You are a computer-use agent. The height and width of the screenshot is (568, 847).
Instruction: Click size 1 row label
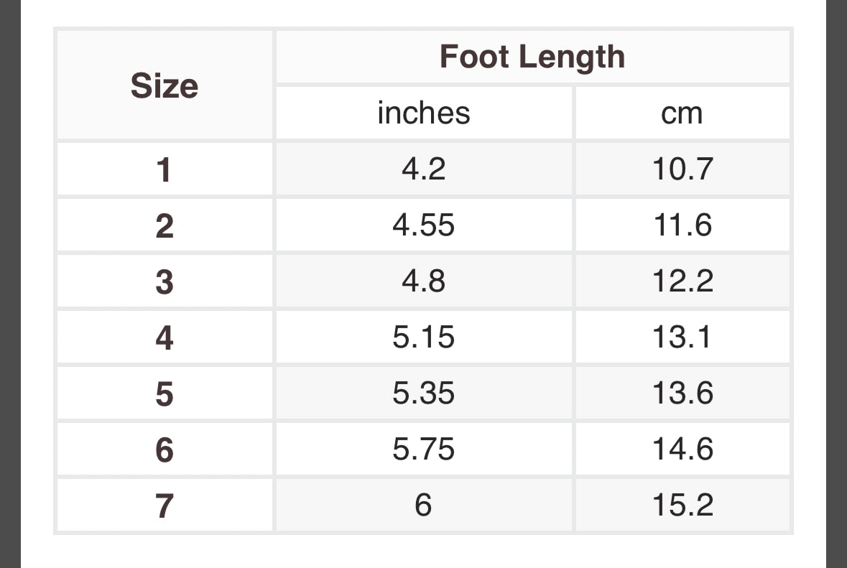pos(165,169)
